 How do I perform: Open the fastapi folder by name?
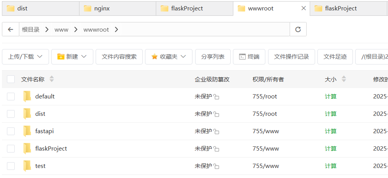[44, 131]
